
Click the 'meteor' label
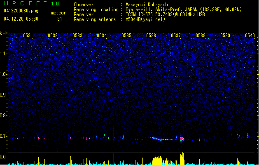pyautogui.click(x=58, y=13)
